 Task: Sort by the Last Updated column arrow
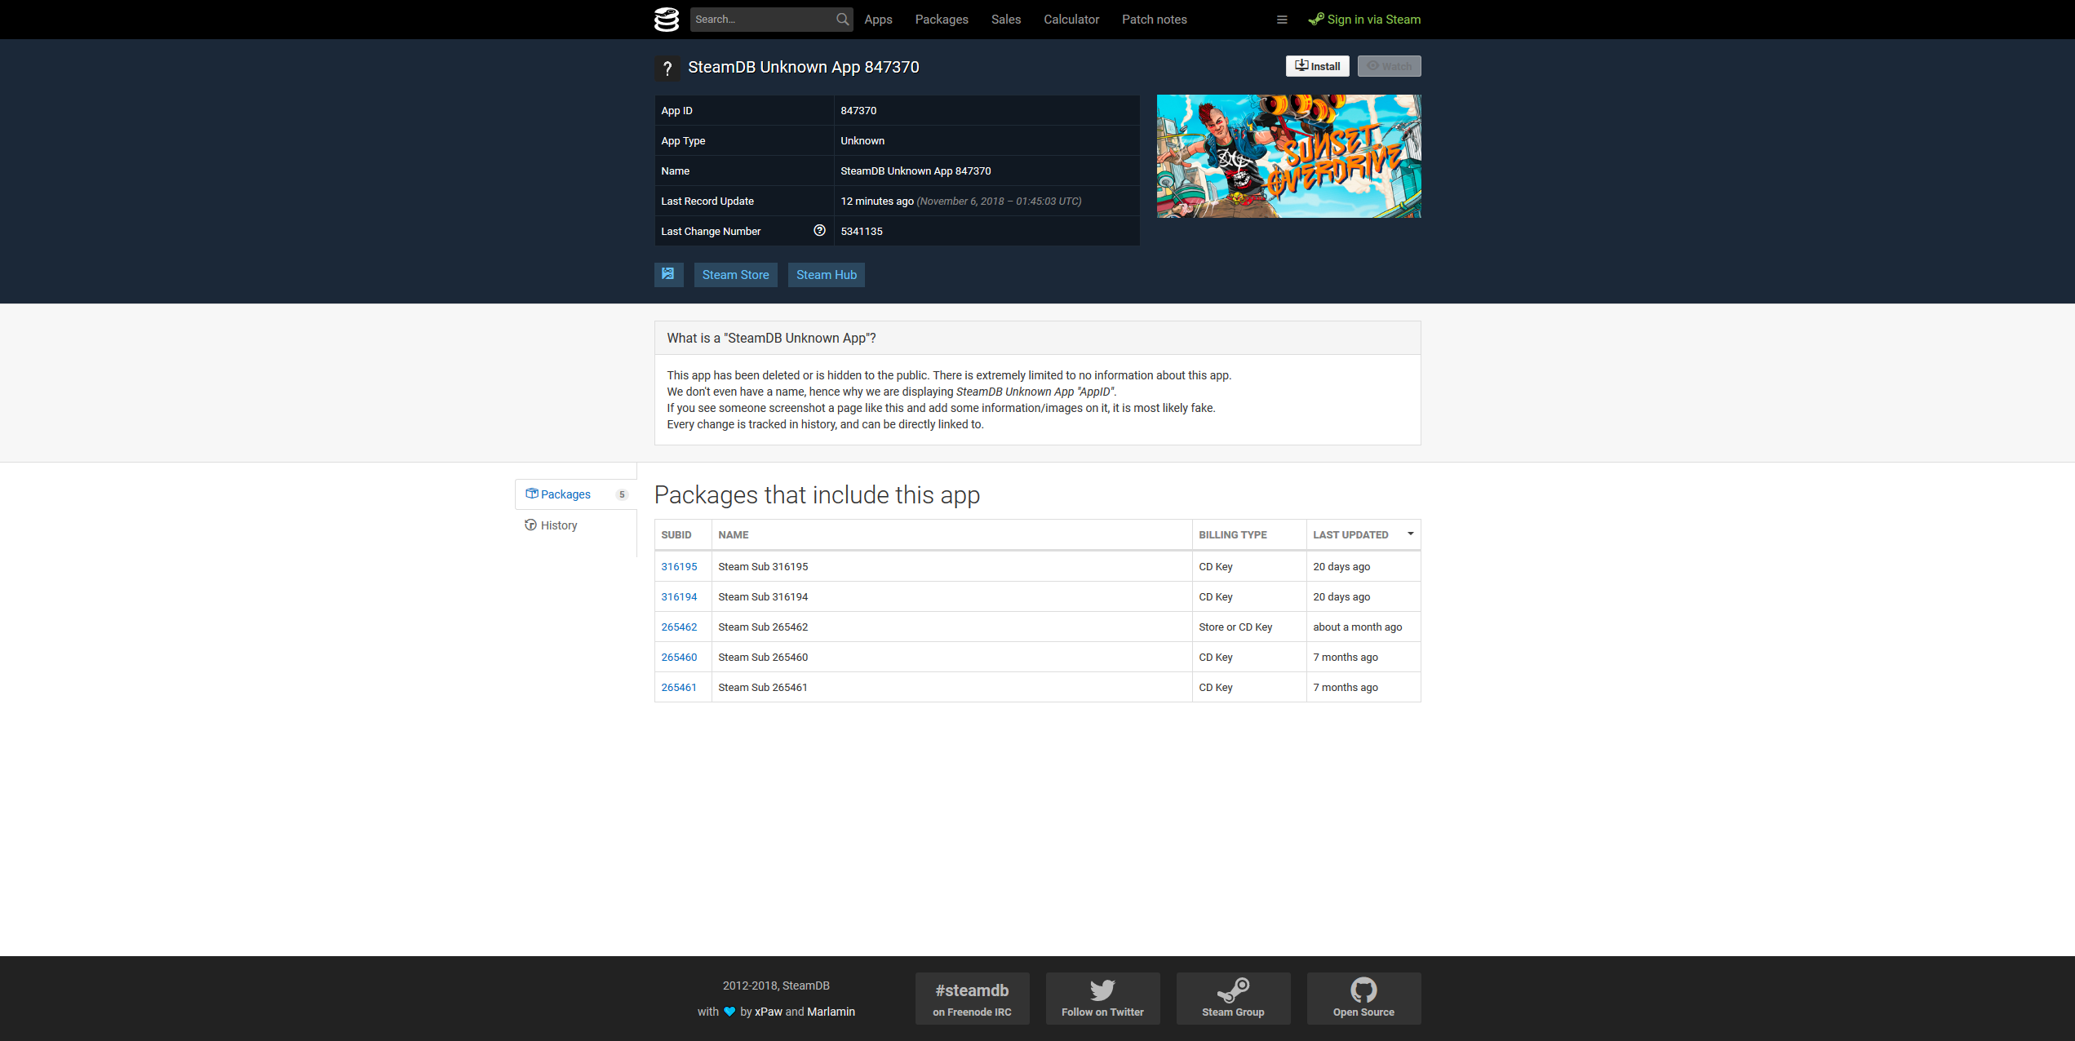point(1410,534)
